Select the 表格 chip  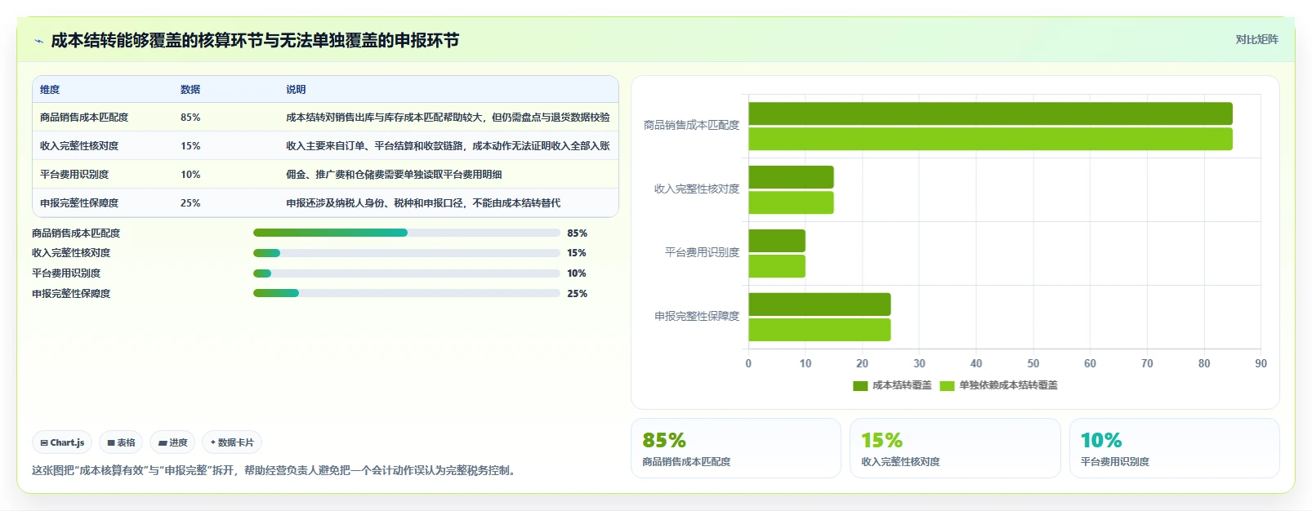(x=121, y=442)
